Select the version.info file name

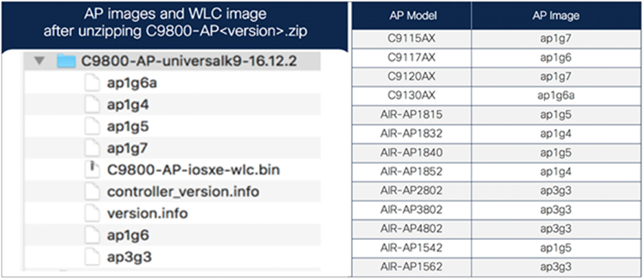(x=147, y=214)
